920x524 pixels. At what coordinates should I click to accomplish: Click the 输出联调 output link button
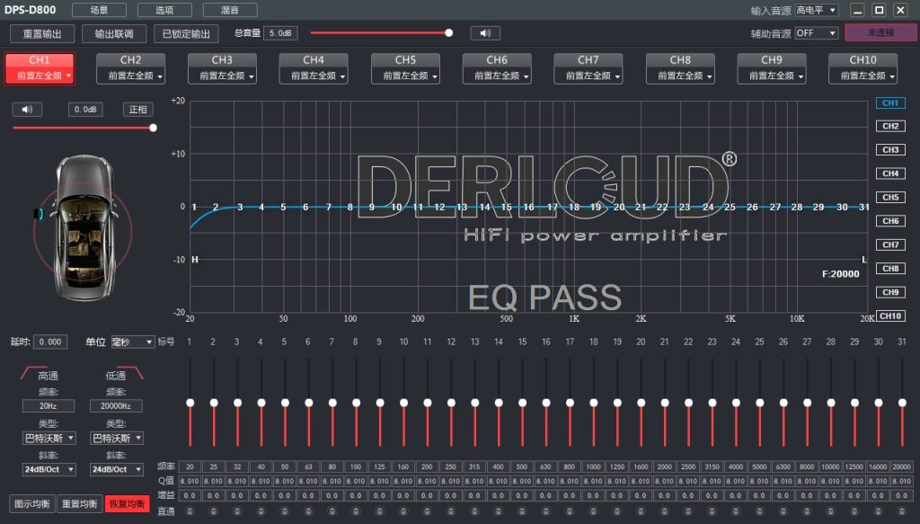pyautogui.click(x=114, y=33)
